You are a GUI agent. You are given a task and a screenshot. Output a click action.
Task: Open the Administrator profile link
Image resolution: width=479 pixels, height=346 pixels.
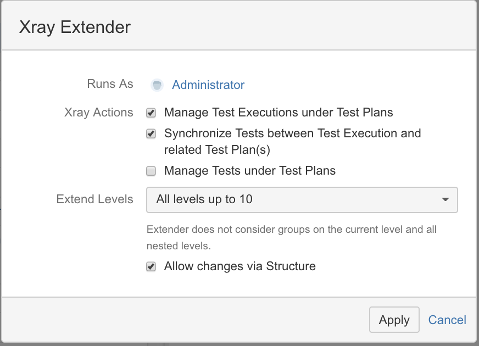208,85
